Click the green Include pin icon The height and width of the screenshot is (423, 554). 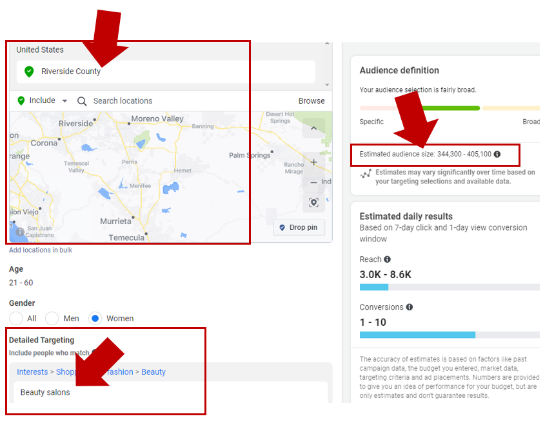pos(21,100)
